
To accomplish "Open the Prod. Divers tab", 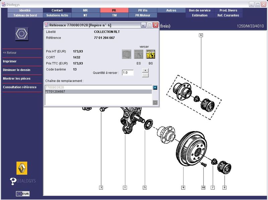I will tap(228, 10).
